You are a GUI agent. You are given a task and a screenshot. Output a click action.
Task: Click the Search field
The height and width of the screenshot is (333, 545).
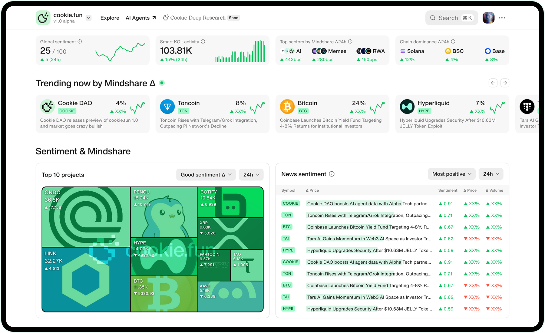click(x=451, y=18)
